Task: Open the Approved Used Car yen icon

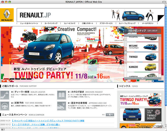Action: (61, 106)
